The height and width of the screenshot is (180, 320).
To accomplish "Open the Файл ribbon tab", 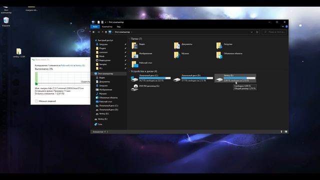I will tap(95, 26).
